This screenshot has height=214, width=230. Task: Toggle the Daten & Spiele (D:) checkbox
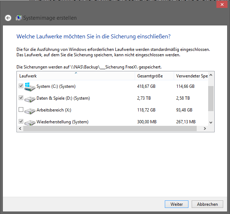pyautogui.click(x=21, y=98)
